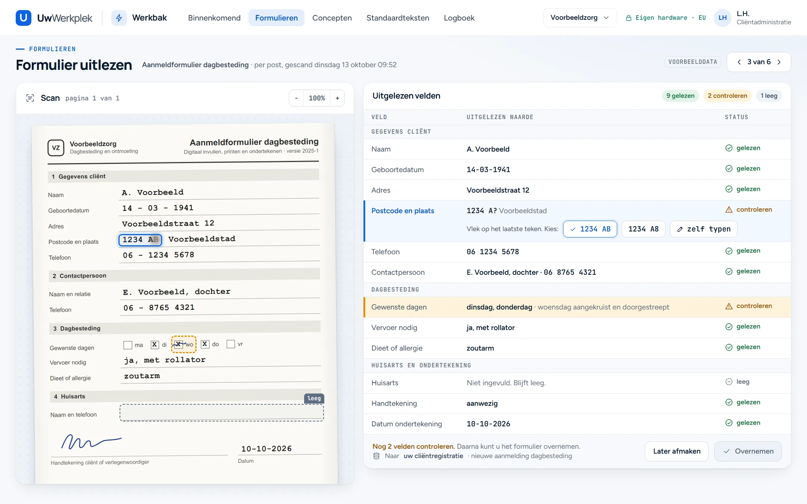
Task: Click the empty status icon for Huisarts
Action: click(x=729, y=382)
